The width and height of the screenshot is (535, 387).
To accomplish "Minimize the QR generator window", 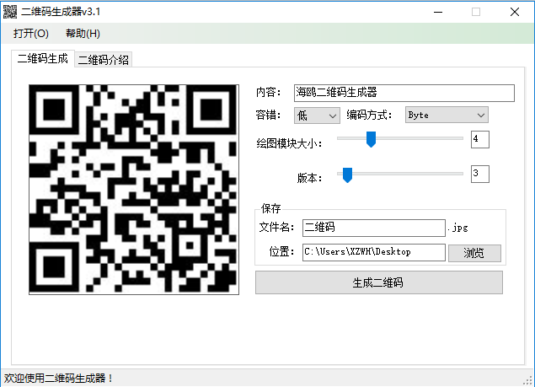I will click(437, 12).
